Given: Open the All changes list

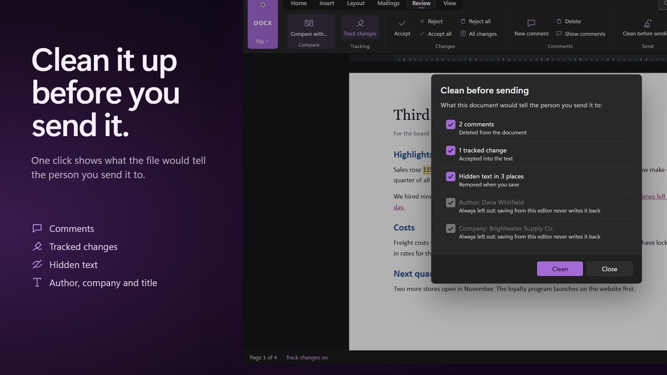Looking at the screenshot, I should [x=478, y=34].
